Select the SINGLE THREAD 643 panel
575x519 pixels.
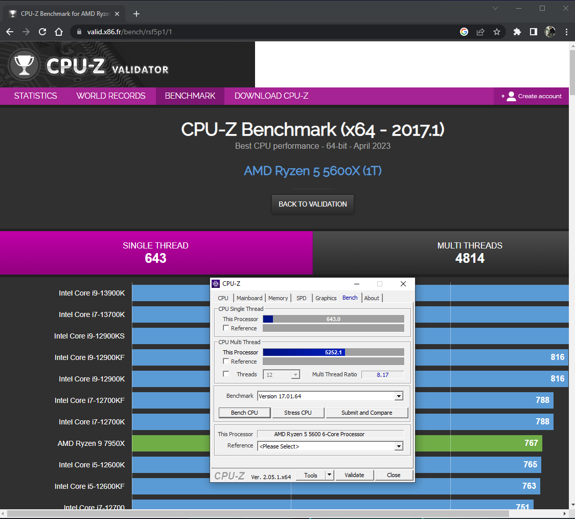pyautogui.click(x=156, y=253)
